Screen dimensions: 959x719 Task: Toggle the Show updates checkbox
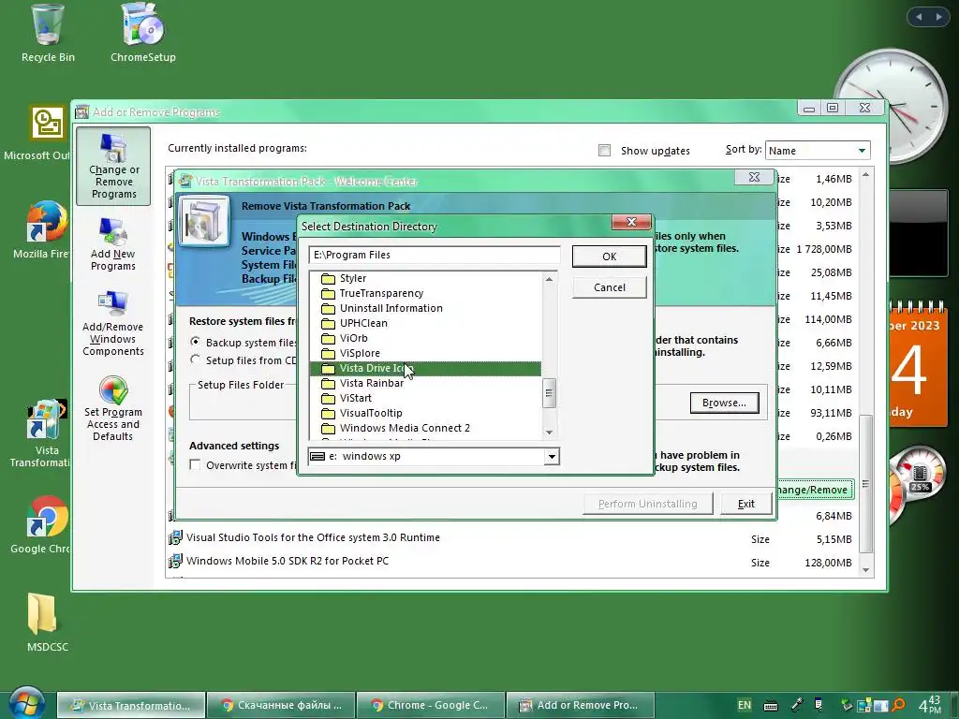604,151
